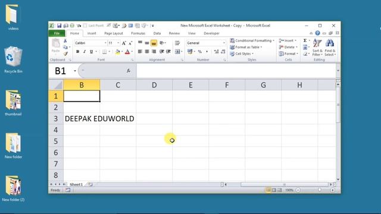The image size is (381, 214).
Task: Select the Format Painter brush icon
Action: point(65,53)
